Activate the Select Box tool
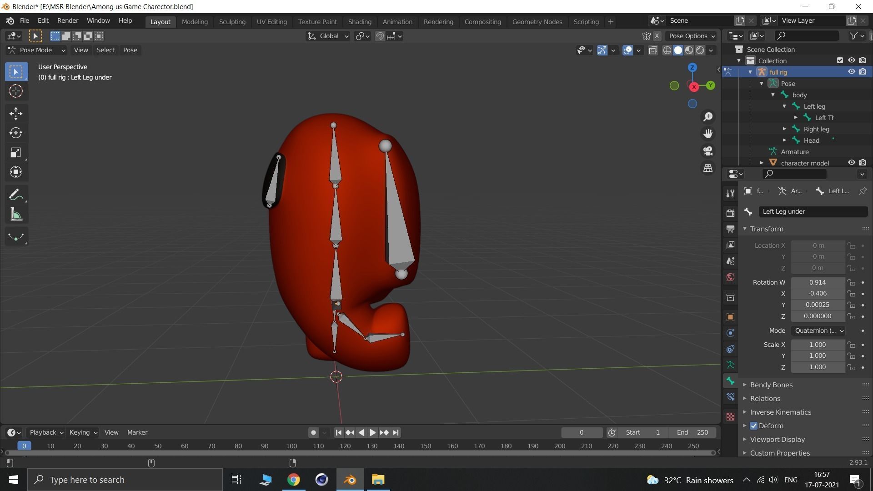 click(16, 72)
